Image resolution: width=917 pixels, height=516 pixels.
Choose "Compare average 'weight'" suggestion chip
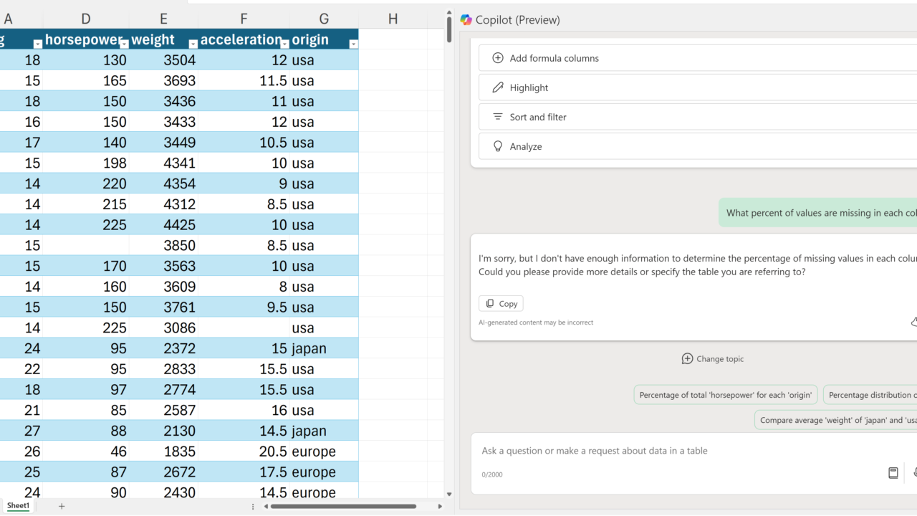(835, 420)
